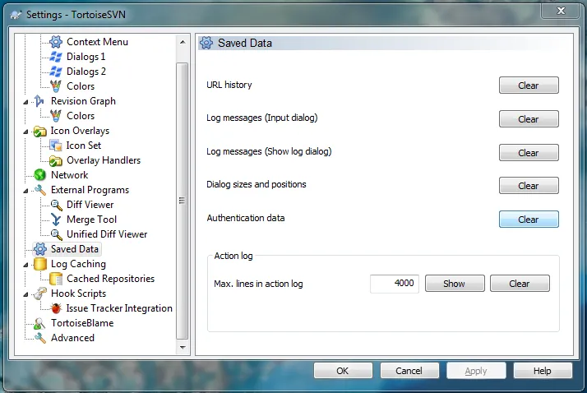587x393 pixels.
Task: Click the Max. lines in action log field
Action: (x=394, y=284)
